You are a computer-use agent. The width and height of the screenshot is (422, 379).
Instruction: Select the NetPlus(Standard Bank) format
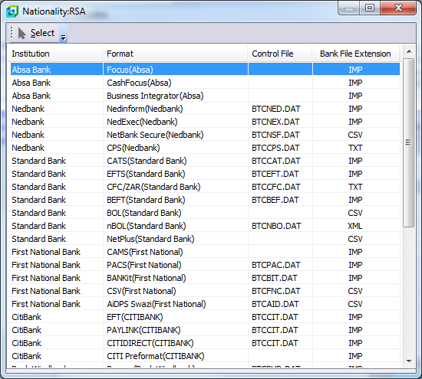pyautogui.click(x=150, y=239)
